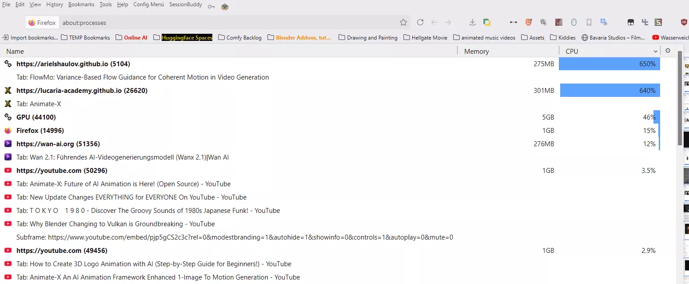The image size is (689, 284).
Task: Click the chip icon in menu bar
Action: 225,7
